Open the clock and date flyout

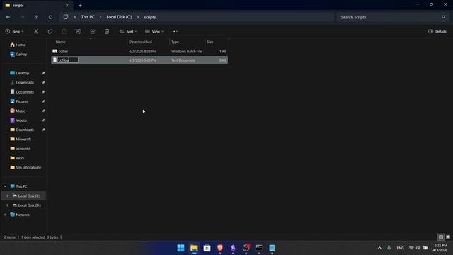440,248
